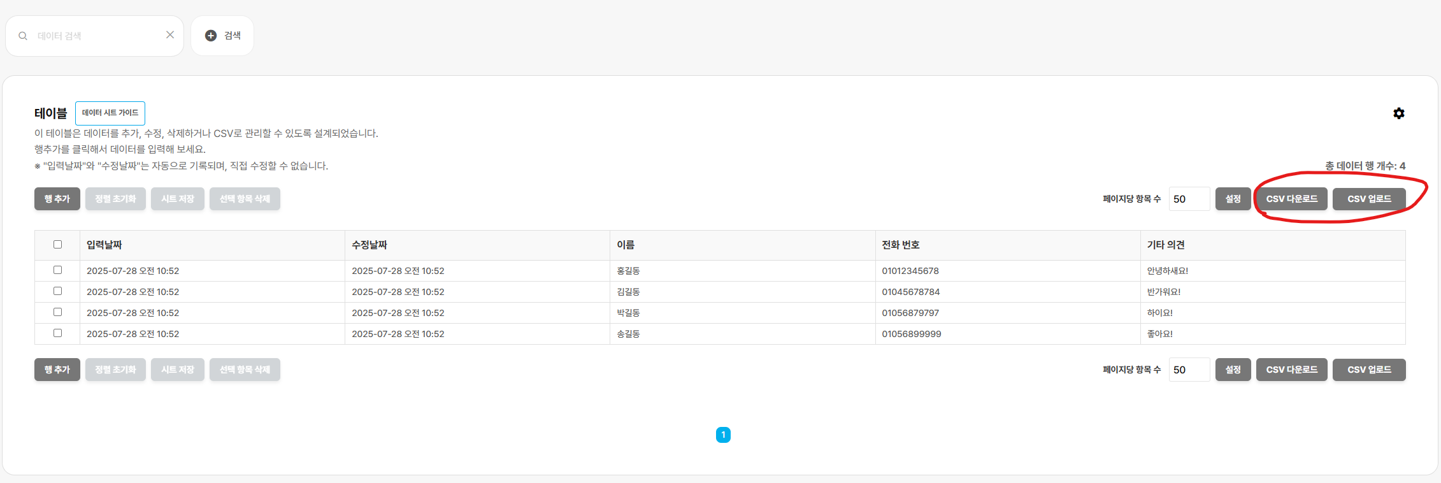Screen dimensions: 1441x483
Task: Check the row for 송길동
Action: tap(57, 333)
